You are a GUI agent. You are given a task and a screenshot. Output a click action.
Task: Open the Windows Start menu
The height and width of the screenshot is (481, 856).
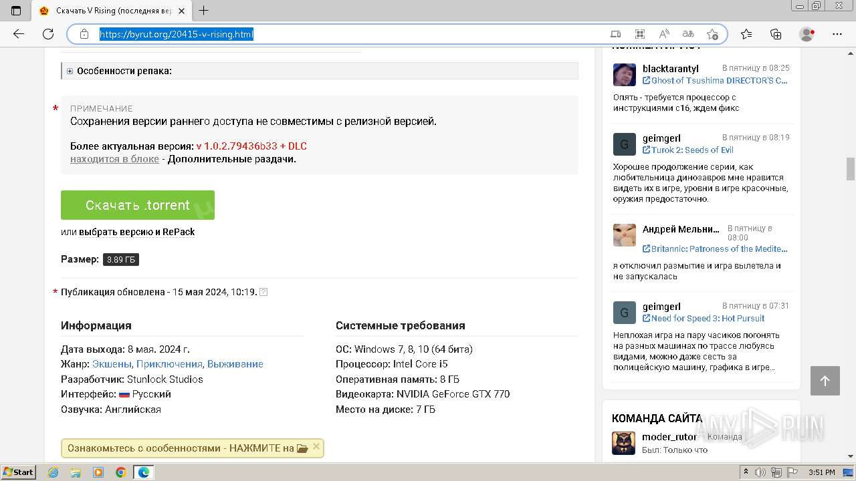[x=19, y=472]
